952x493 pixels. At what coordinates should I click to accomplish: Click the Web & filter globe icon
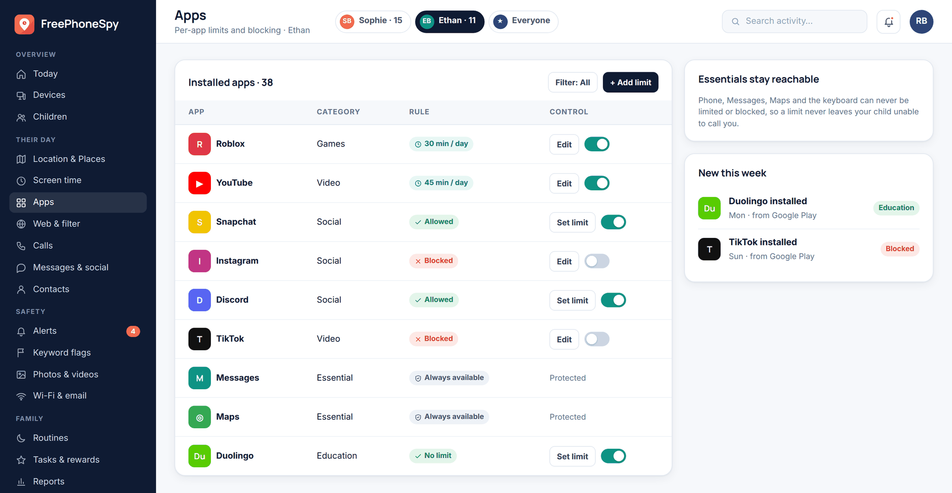tap(21, 224)
